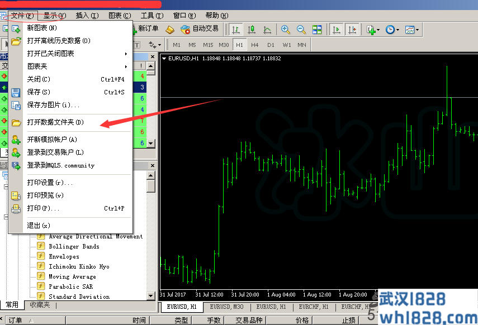Select the H4 timeframe button

255,45
